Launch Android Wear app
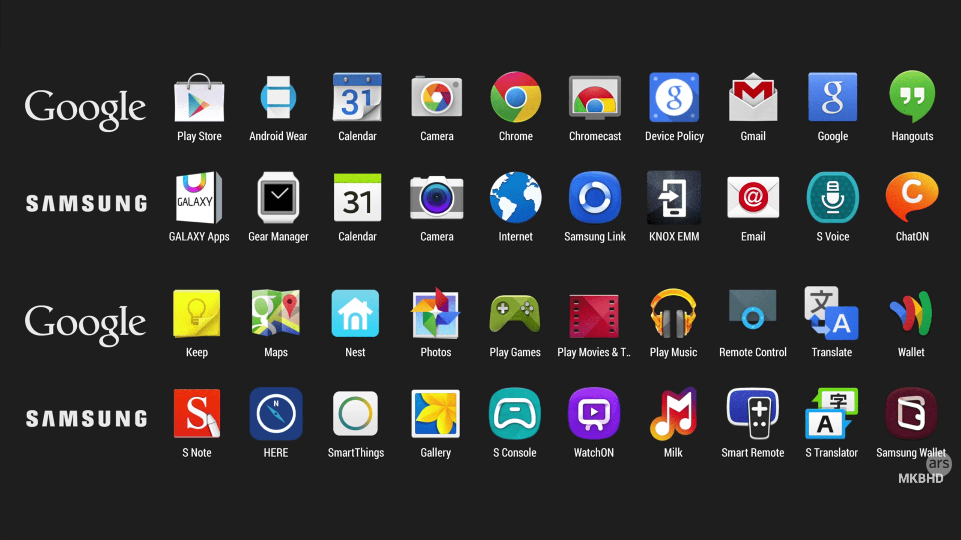The height and width of the screenshot is (540, 961). [278, 97]
